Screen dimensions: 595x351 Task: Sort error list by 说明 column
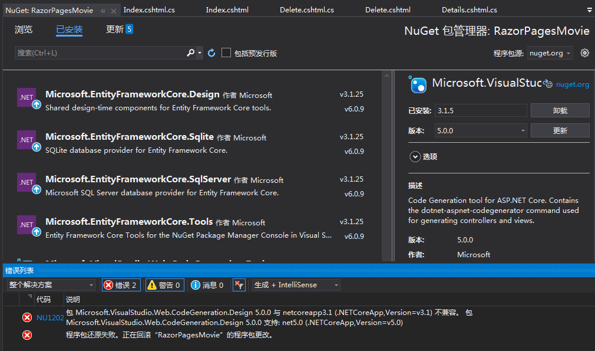point(73,299)
